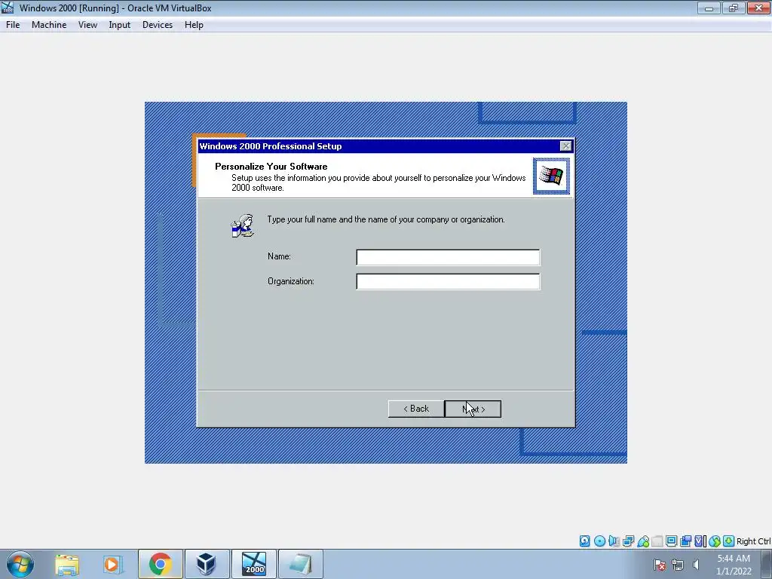Open the Machine menu
772x579 pixels.
(x=49, y=25)
